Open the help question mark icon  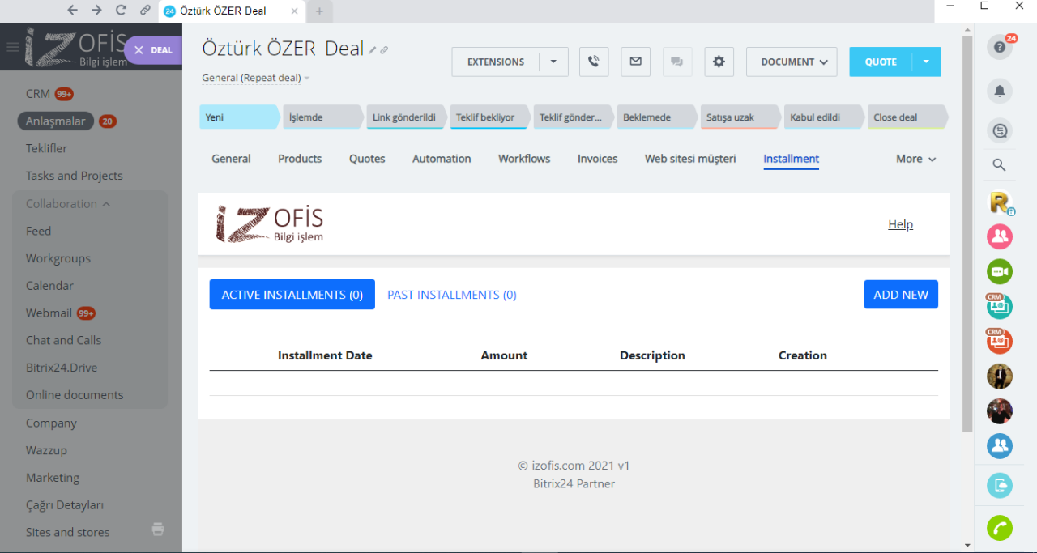coord(1000,48)
